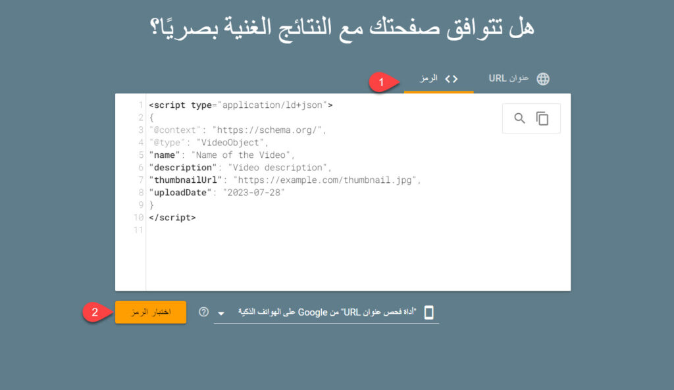Open the Google smartphone URL inspection selector

tap(326, 312)
